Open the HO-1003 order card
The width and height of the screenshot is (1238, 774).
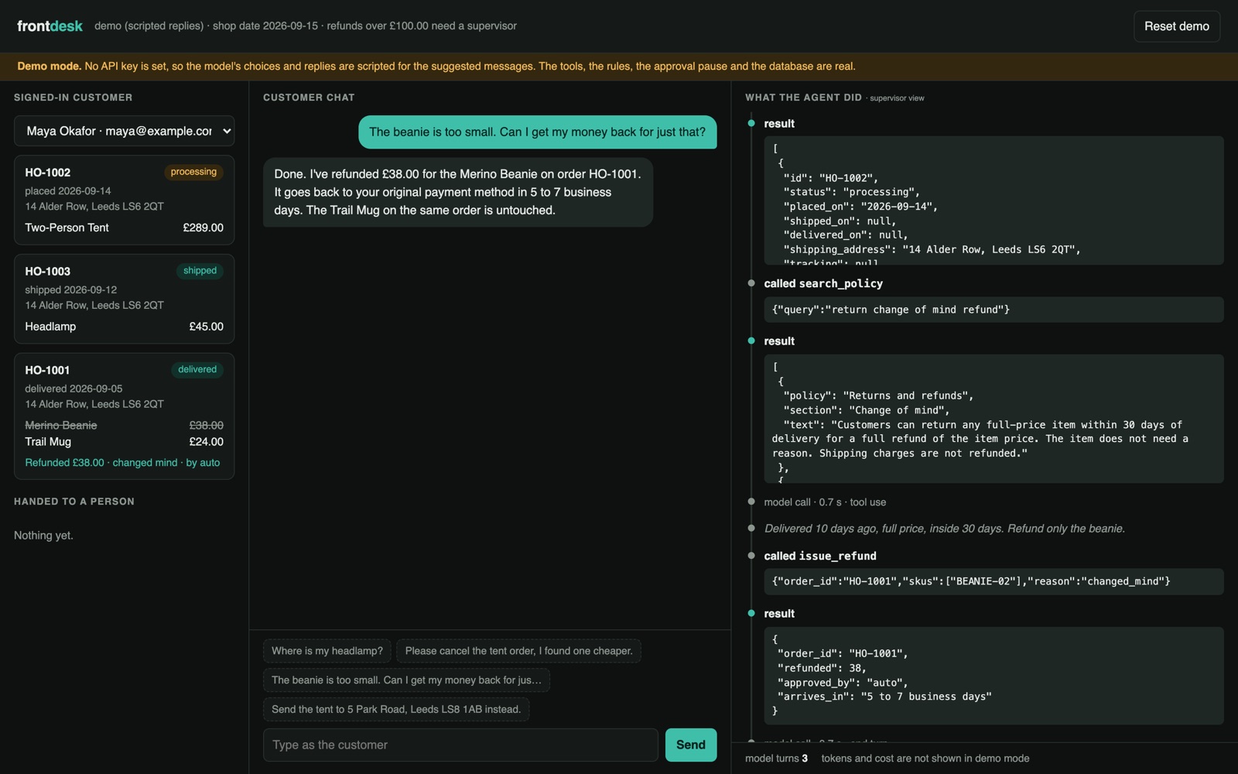pyautogui.click(x=124, y=299)
